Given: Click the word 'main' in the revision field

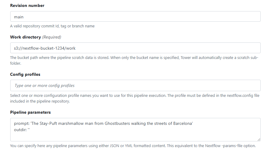Looking at the screenshot, I should [19, 17].
